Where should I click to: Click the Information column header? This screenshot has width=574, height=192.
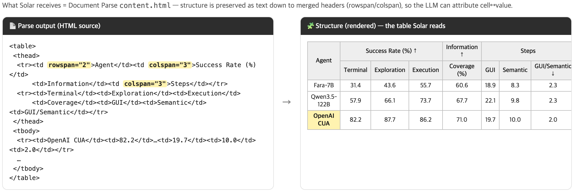[462, 51]
